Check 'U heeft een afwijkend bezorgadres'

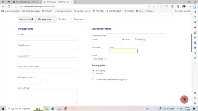click(x=93, y=79)
